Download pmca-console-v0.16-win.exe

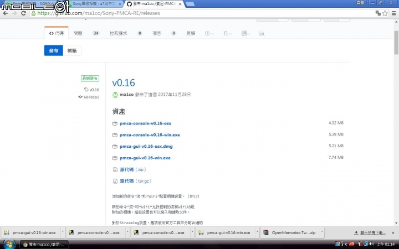pyautogui.click(x=150, y=135)
